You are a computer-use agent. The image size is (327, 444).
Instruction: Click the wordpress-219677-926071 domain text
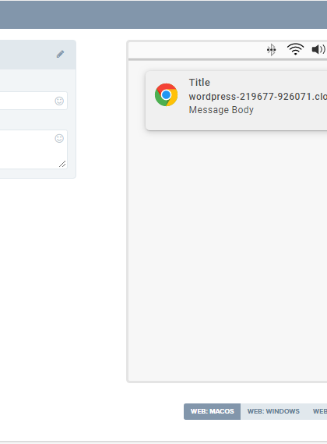pos(258,97)
